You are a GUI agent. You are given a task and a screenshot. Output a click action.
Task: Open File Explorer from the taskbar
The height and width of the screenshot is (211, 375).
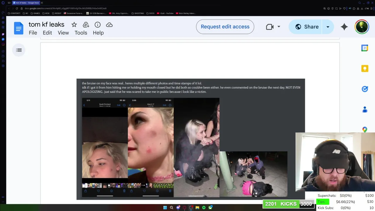click(x=197, y=208)
